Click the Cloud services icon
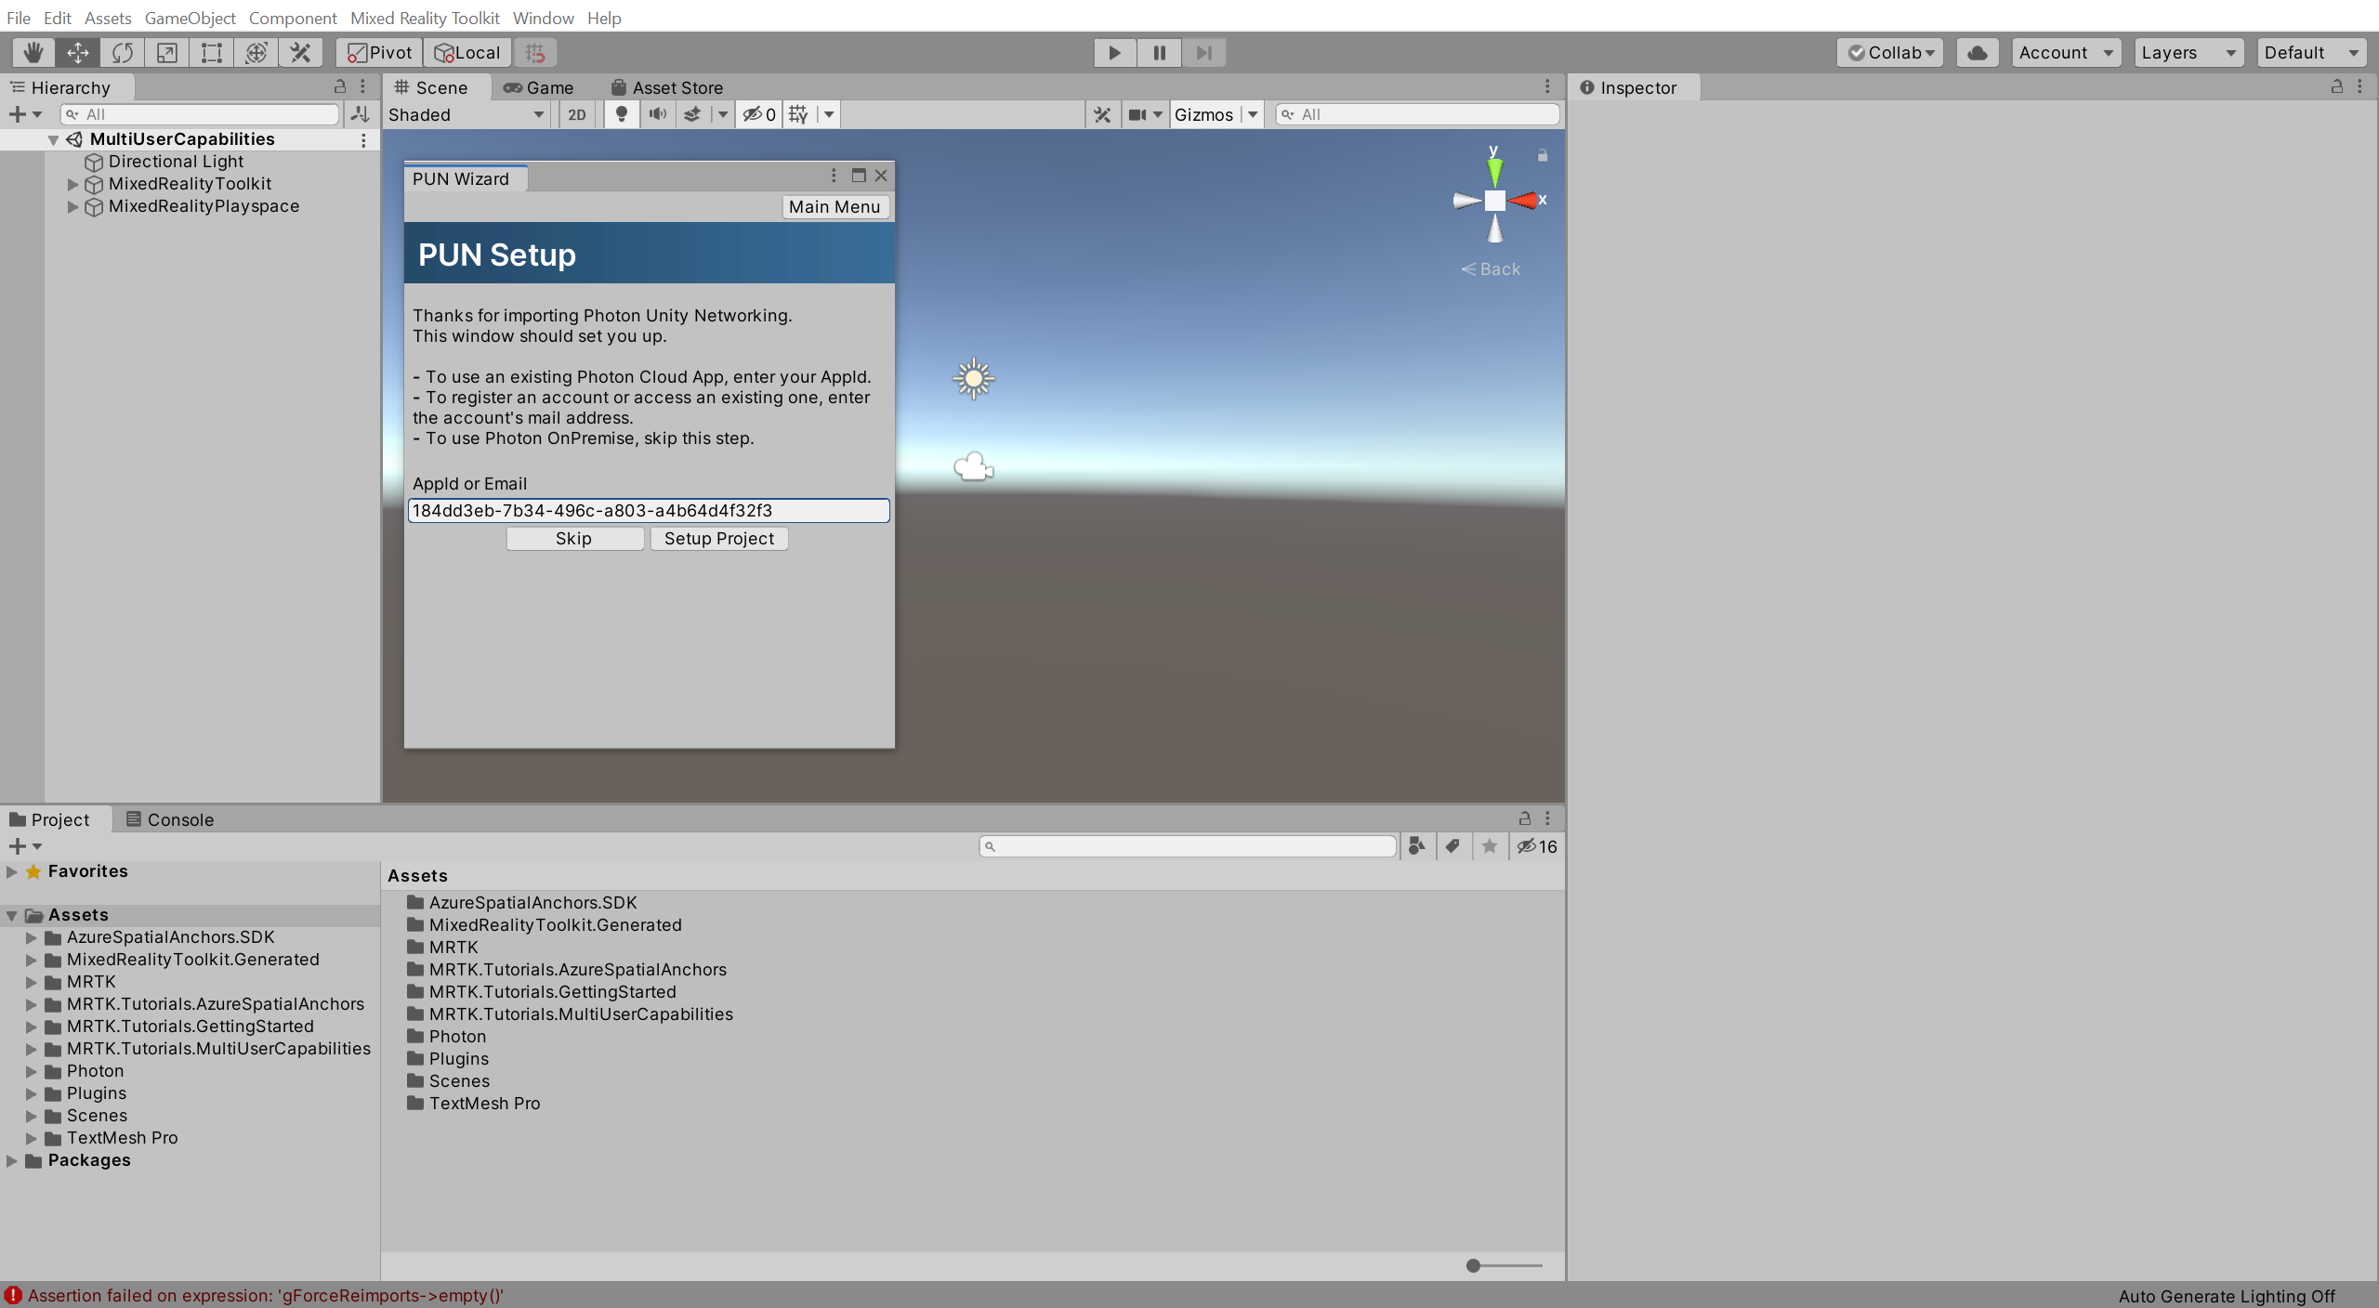Viewport: 2379px width, 1308px height. tap(1978, 51)
